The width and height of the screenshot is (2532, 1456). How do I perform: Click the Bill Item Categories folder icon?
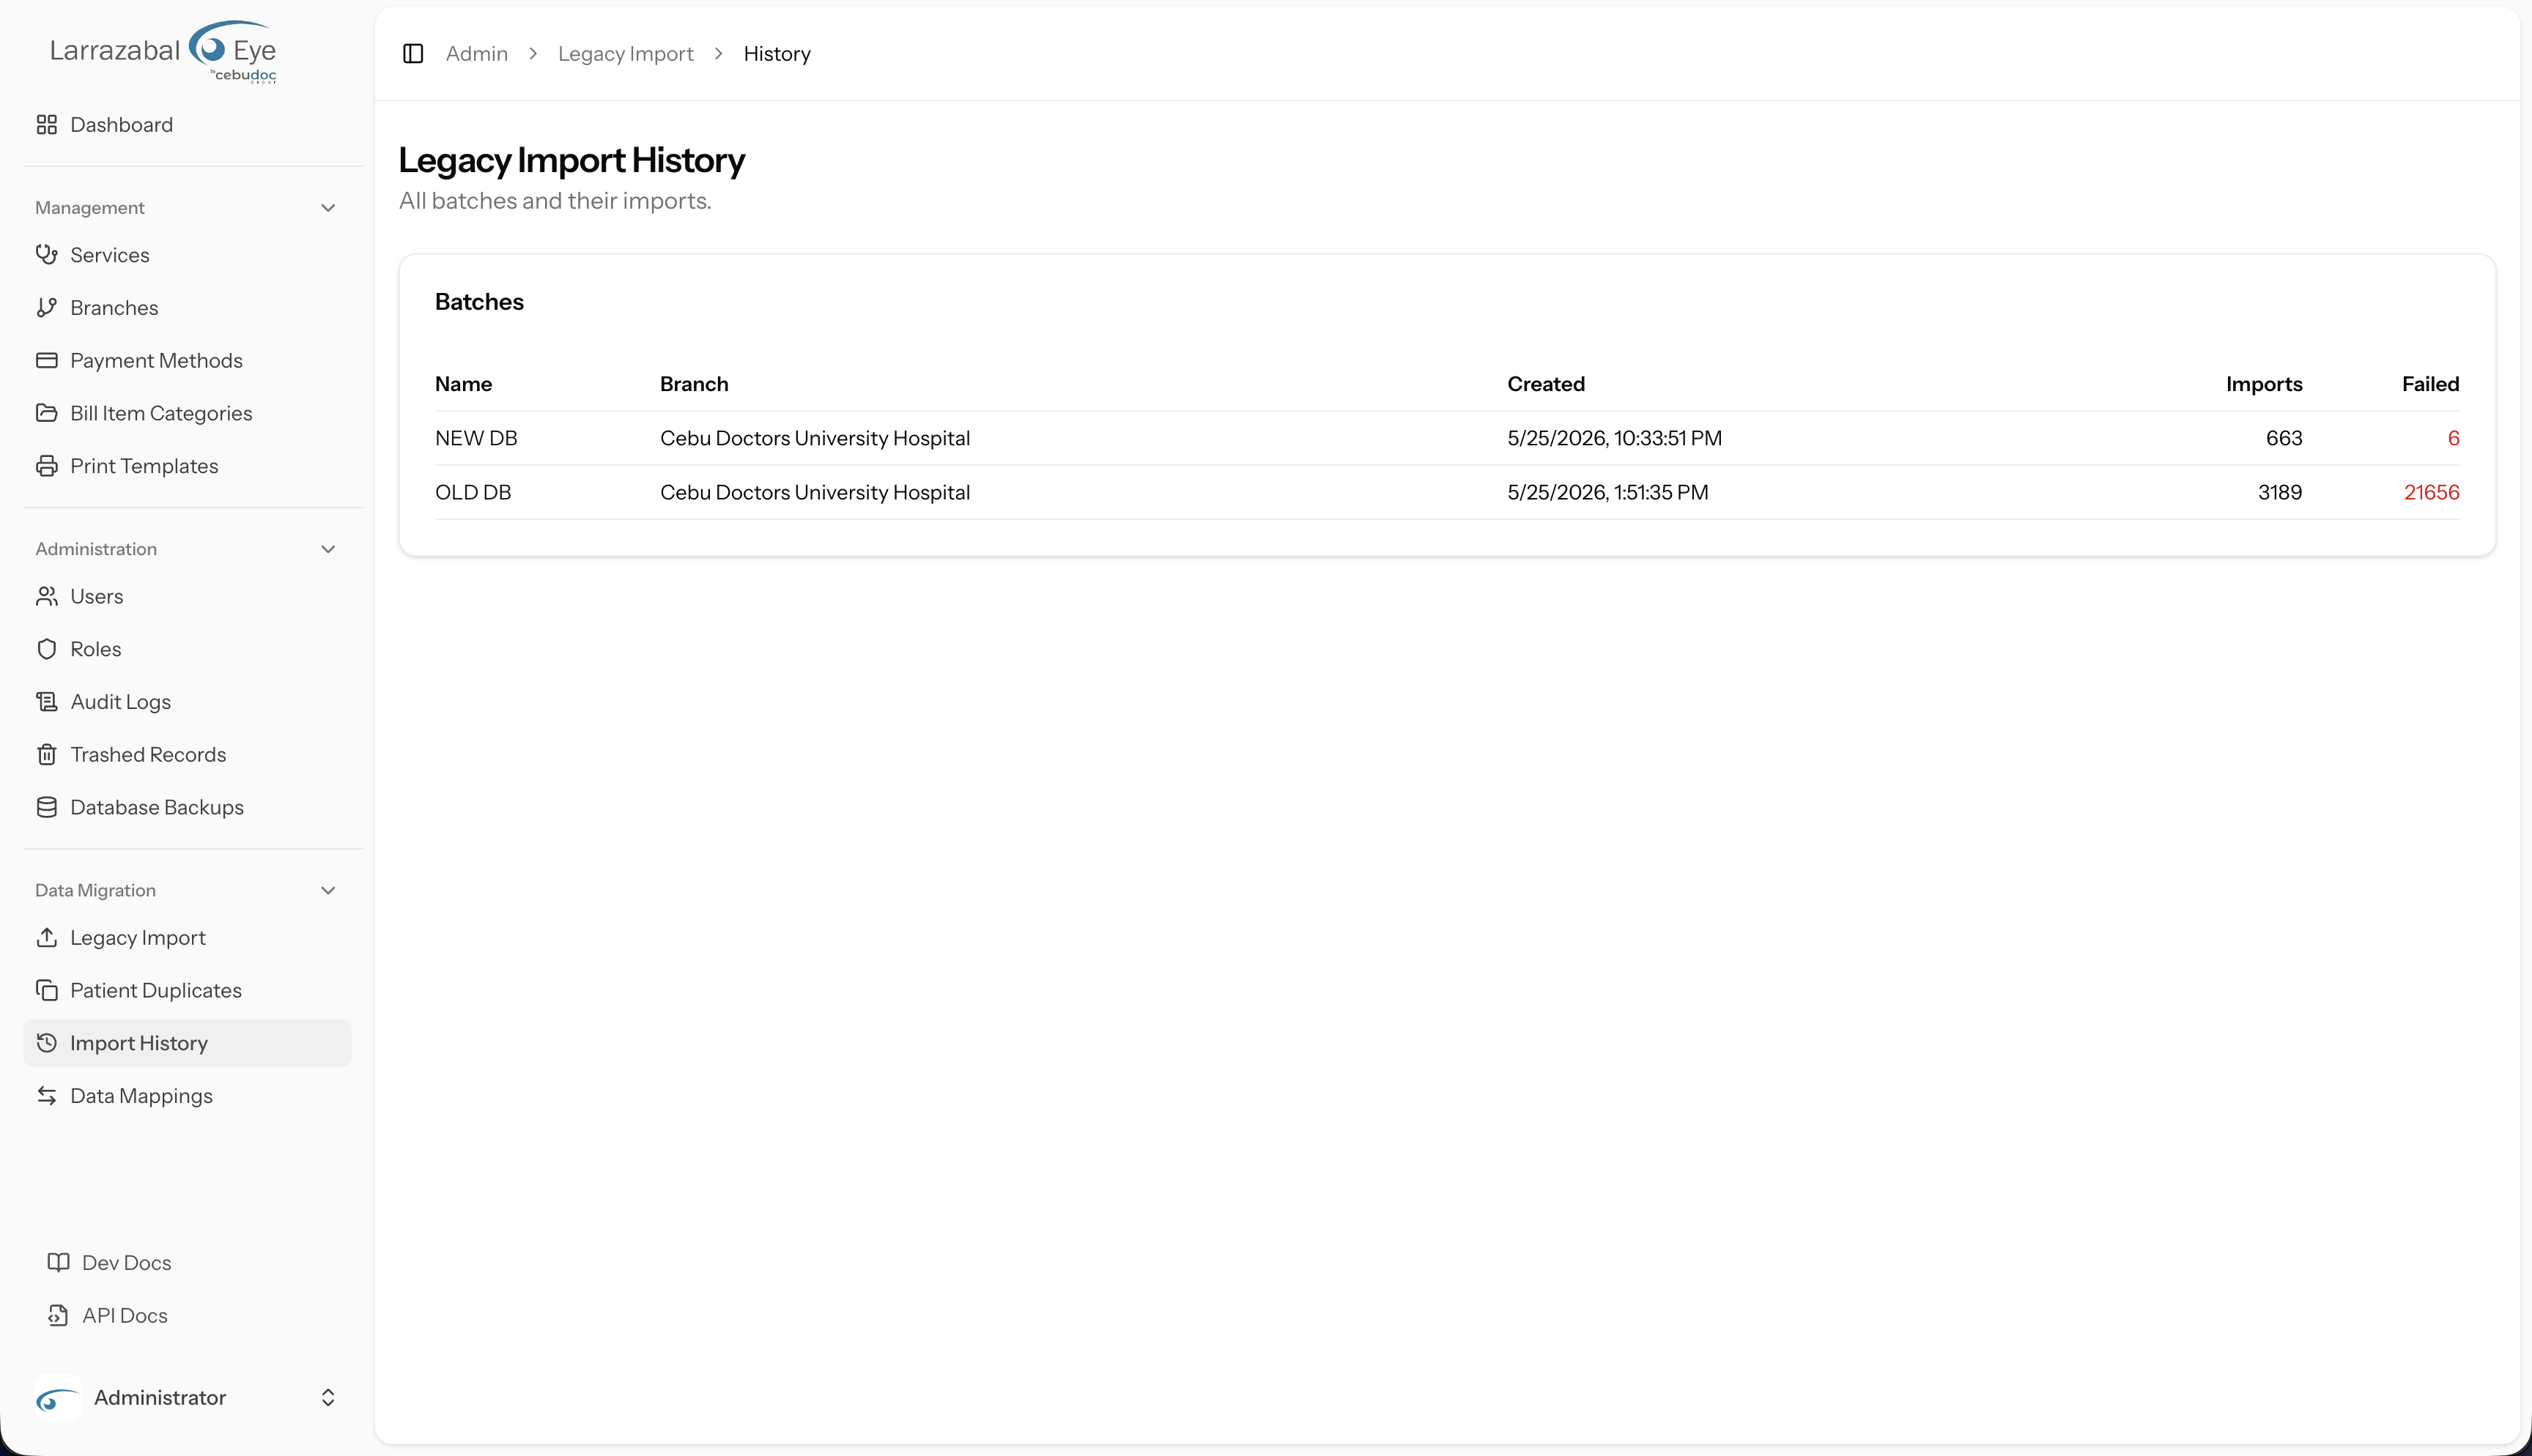pyautogui.click(x=47, y=413)
